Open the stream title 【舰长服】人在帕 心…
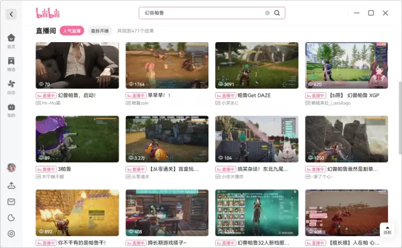 pyautogui.click(x=354, y=243)
